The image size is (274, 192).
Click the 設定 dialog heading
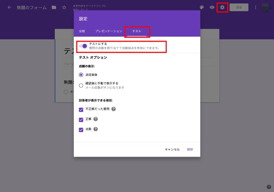pyautogui.click(x=83, y=19)
